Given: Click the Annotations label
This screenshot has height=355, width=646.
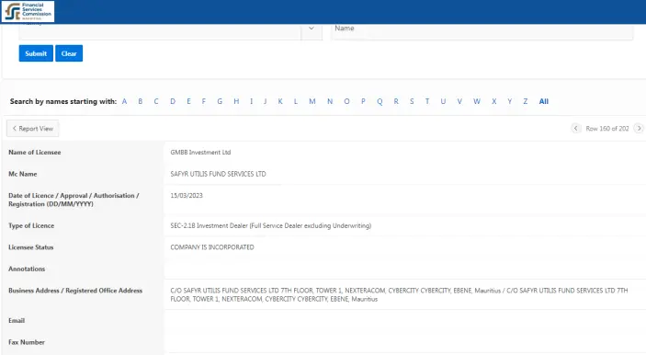Looking at the screenshot, I should coord(27,269).
